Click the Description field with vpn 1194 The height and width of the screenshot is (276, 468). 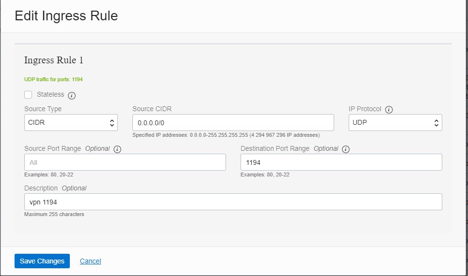coord(233,202)
